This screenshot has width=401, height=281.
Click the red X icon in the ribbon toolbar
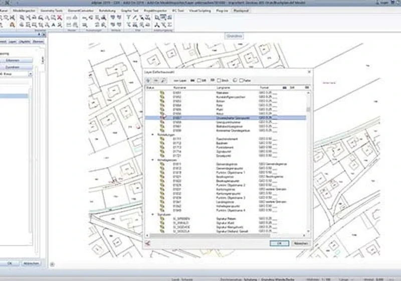click(60, 18)
